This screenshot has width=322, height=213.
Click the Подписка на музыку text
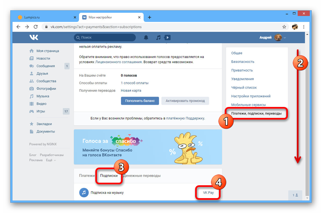pos(107,193)
